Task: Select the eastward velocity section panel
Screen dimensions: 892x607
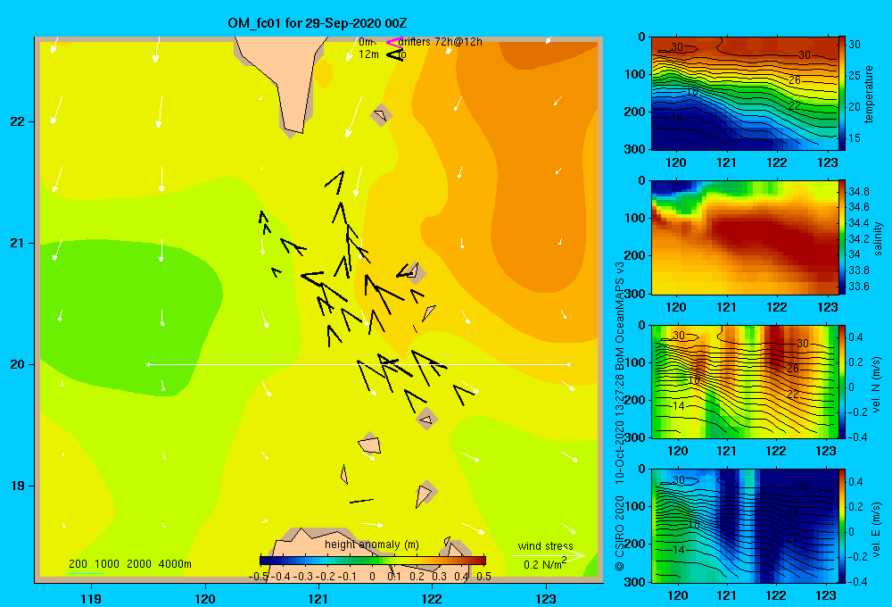Action: tap(744, 526)
